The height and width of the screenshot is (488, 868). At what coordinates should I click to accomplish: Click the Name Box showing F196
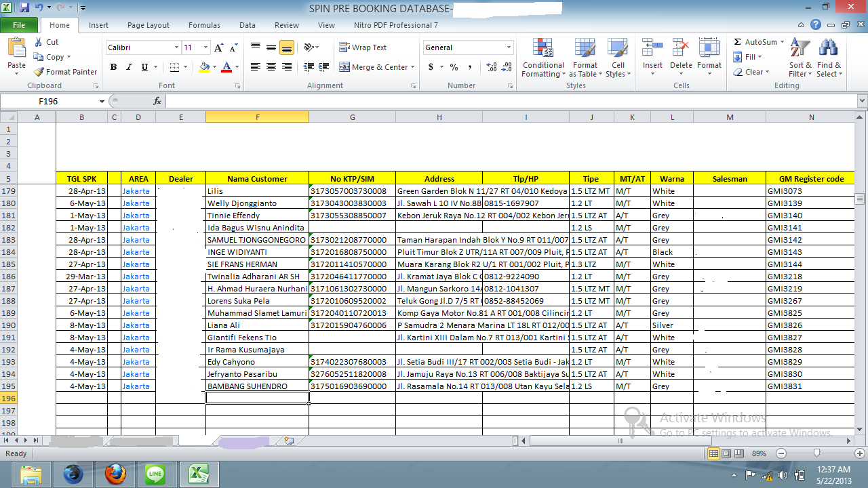(48, 101)
